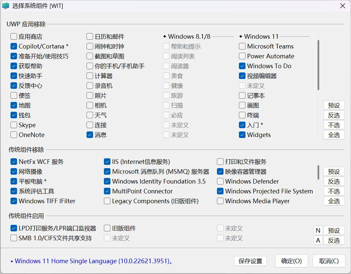The width and height of the screenshot is (351, 274).
Task: Toggle Microsoft 消息队列 (MSMQ) 服务器 checkbox
Action: point(107,171)
